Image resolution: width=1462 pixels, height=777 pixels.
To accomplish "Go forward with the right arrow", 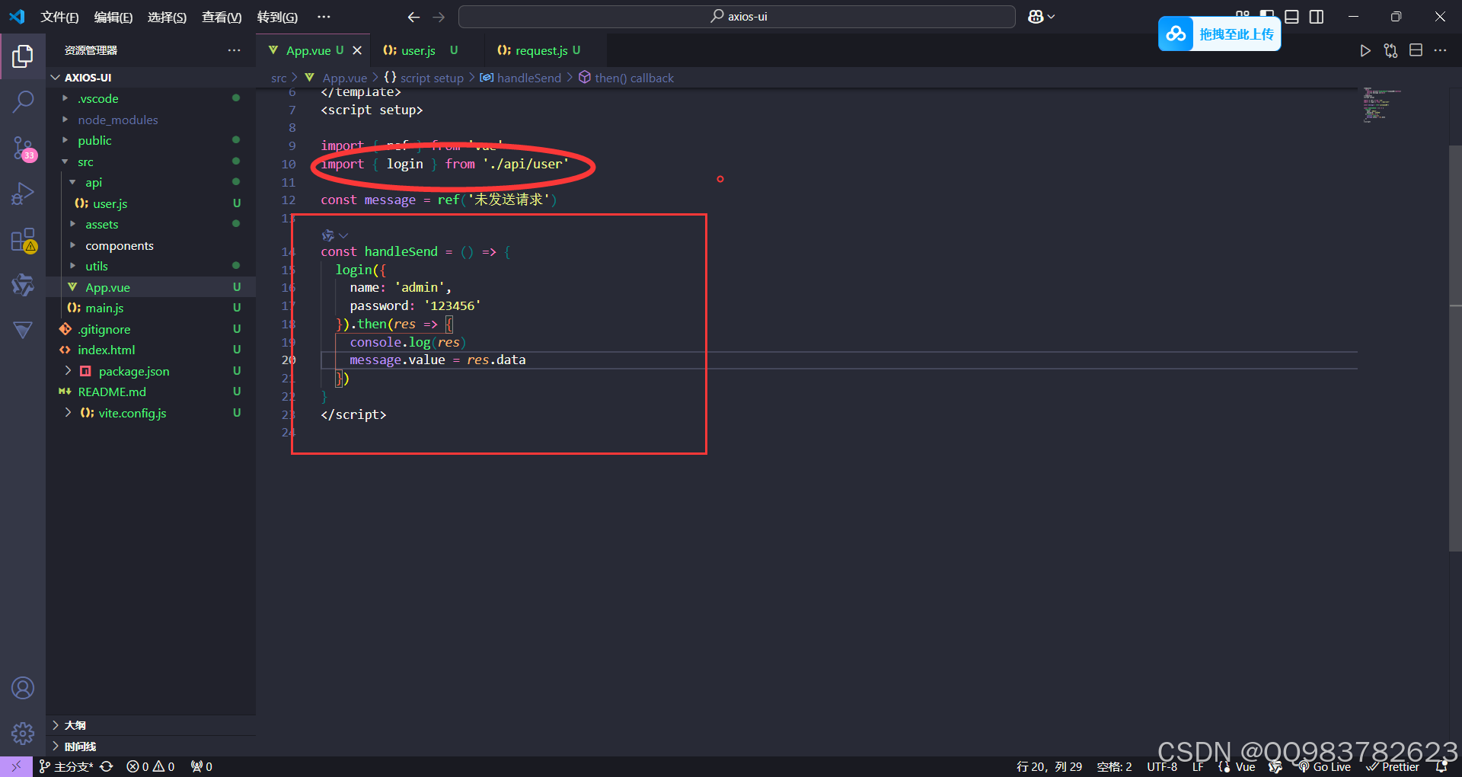I will click(439, 17).
